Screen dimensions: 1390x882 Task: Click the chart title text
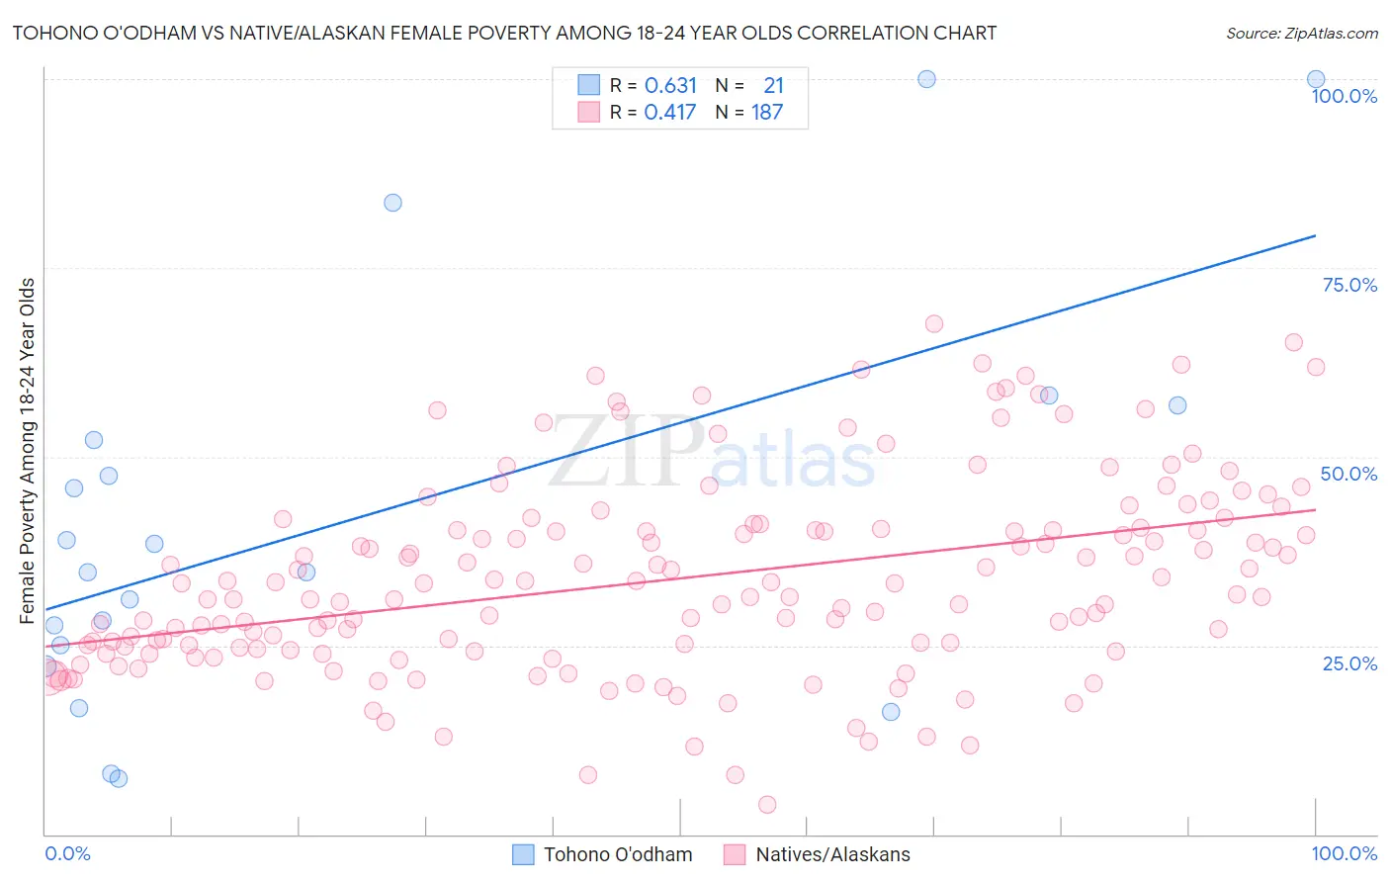(504, 33)
